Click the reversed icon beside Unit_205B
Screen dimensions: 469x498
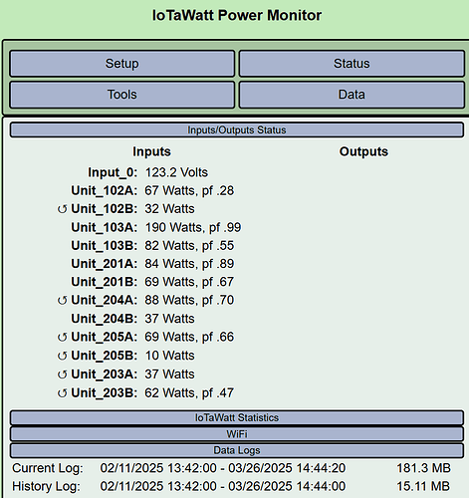point(62,357)
